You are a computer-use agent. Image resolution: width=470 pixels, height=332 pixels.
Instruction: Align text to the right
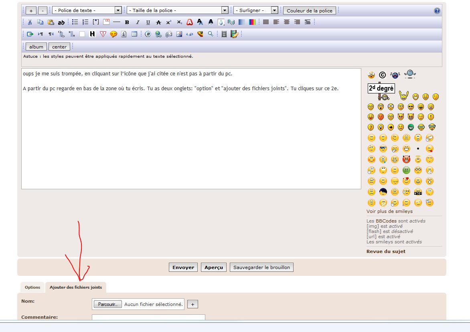tap(297, 22)
